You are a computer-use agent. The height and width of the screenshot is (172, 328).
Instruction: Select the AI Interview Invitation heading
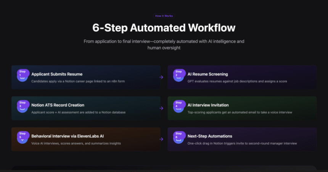pos(208,105)
